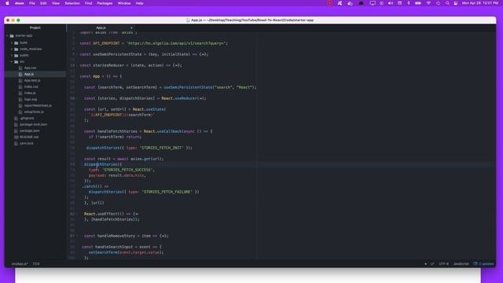Click the cursor position in status bar
The width and height of the screenshot is (503, 283).
click(x=36, y=264)
